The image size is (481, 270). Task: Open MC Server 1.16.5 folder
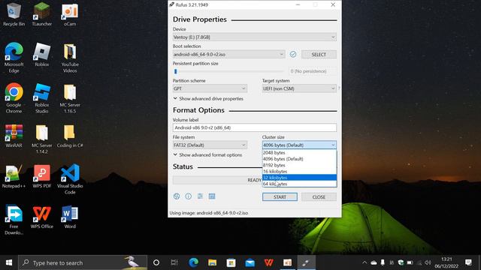point(70,98)
